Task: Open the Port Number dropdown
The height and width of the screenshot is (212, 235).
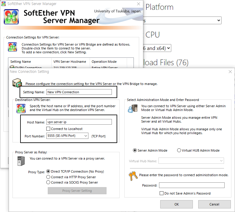Action: click(67, 136)
